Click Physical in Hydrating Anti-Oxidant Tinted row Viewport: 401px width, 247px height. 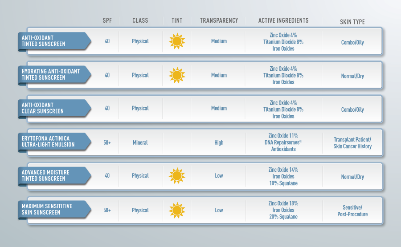(x=140, y=75)
